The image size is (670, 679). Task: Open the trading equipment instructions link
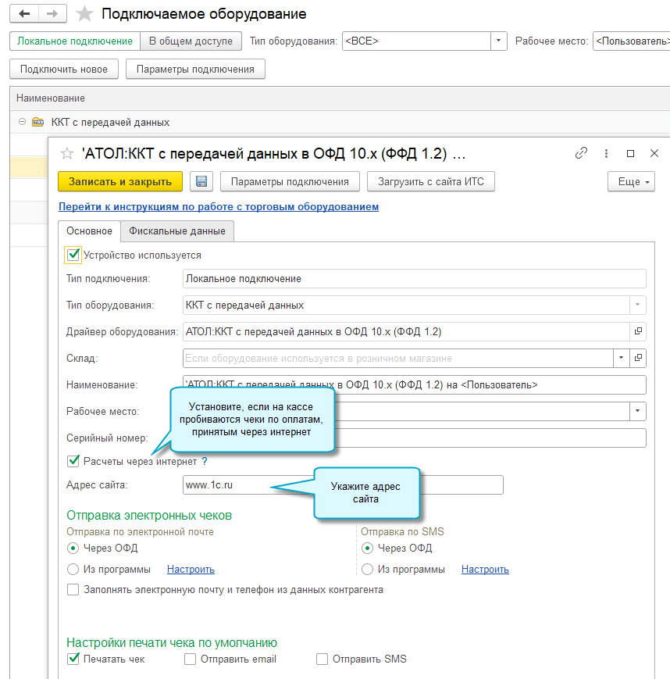(x=219, y=206)
